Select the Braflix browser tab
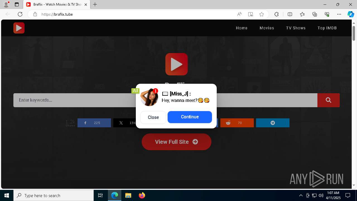 click(x=57, y=4)
